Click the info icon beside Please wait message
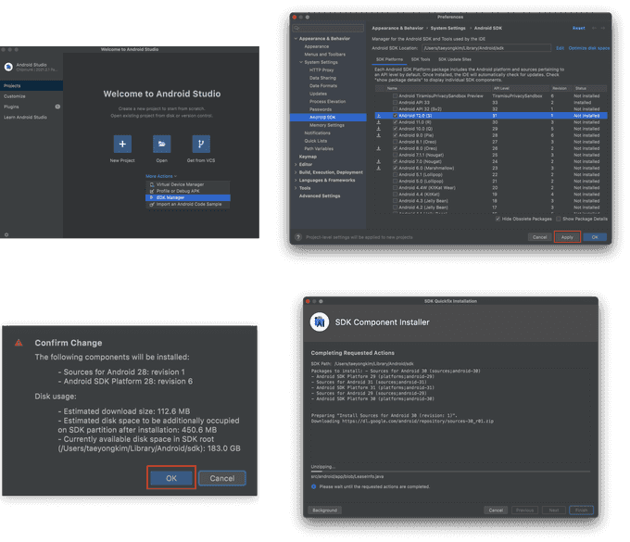 point(314,486)
